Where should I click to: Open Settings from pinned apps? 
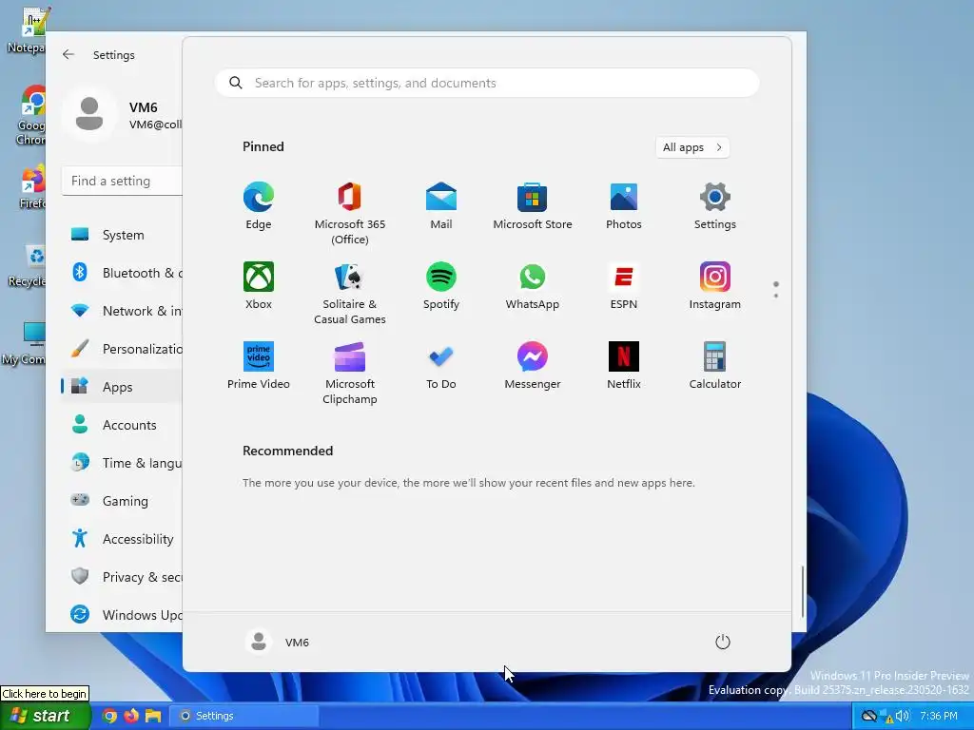click(x=715, y=206)
